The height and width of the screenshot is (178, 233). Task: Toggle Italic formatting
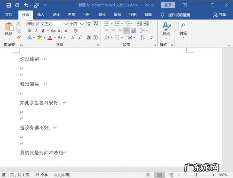(x=36, y=31)
